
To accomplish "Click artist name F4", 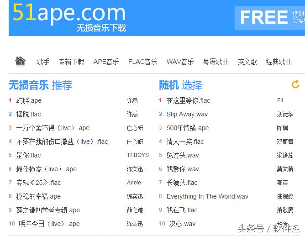I will point(280,100).
